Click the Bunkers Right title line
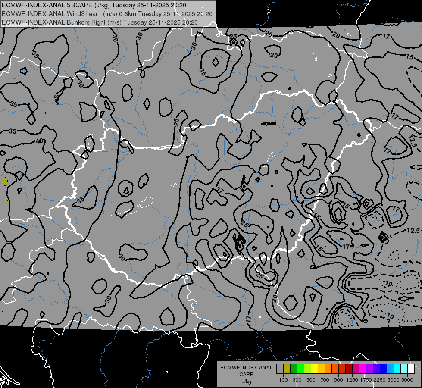 (x=100, y=22)
